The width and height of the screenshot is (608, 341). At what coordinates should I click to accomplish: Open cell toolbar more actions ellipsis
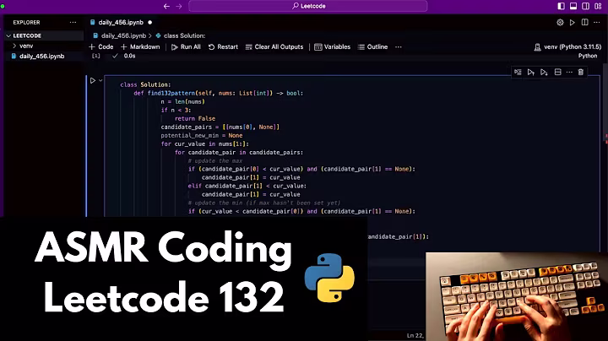coord(569,72)
